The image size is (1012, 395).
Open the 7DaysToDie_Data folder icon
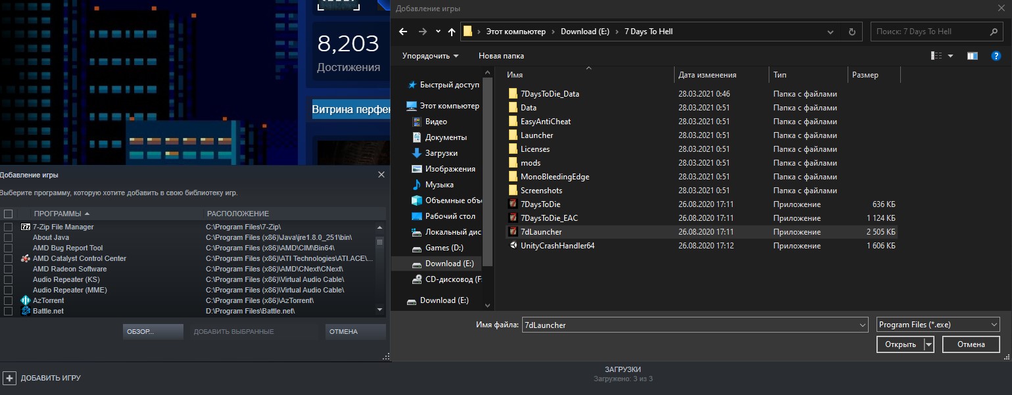tap(514, 94)
